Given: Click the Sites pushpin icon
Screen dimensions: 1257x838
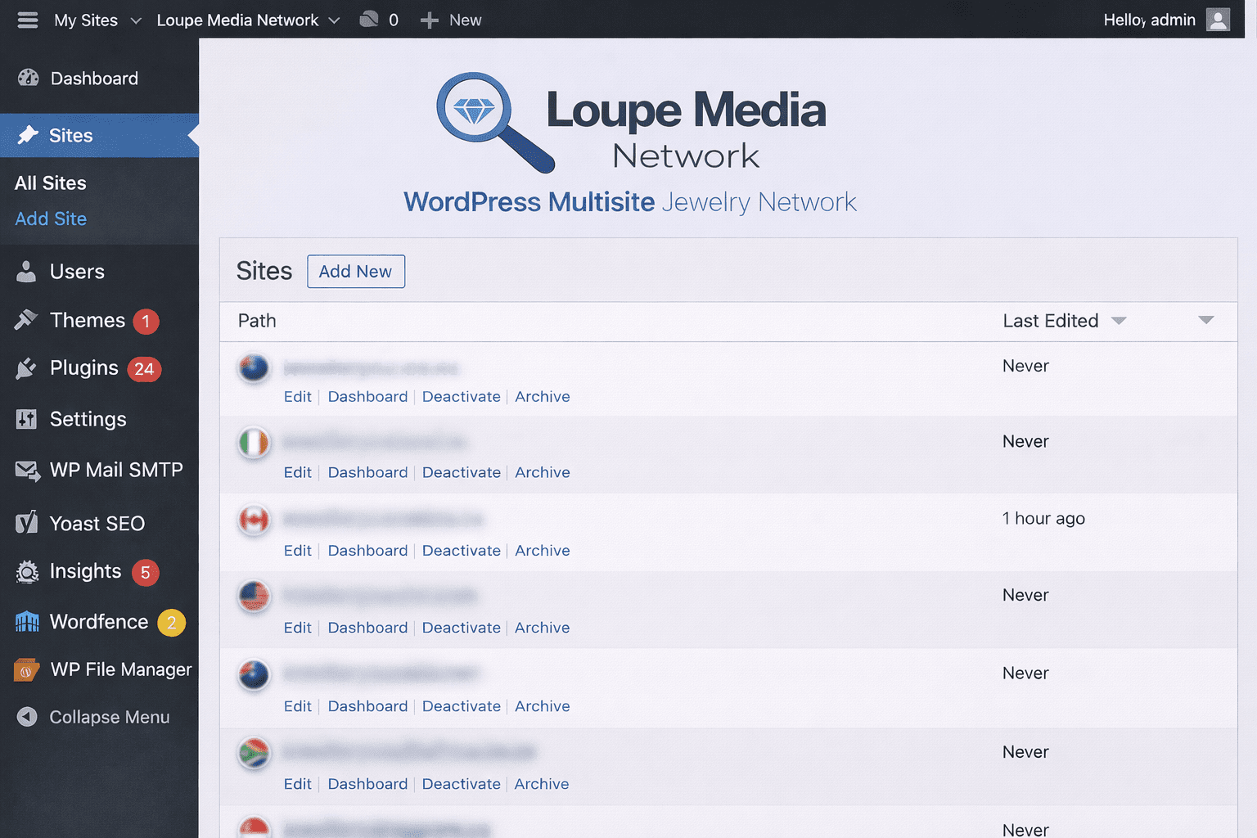Looking at the screenshot, I should (28, 135).
